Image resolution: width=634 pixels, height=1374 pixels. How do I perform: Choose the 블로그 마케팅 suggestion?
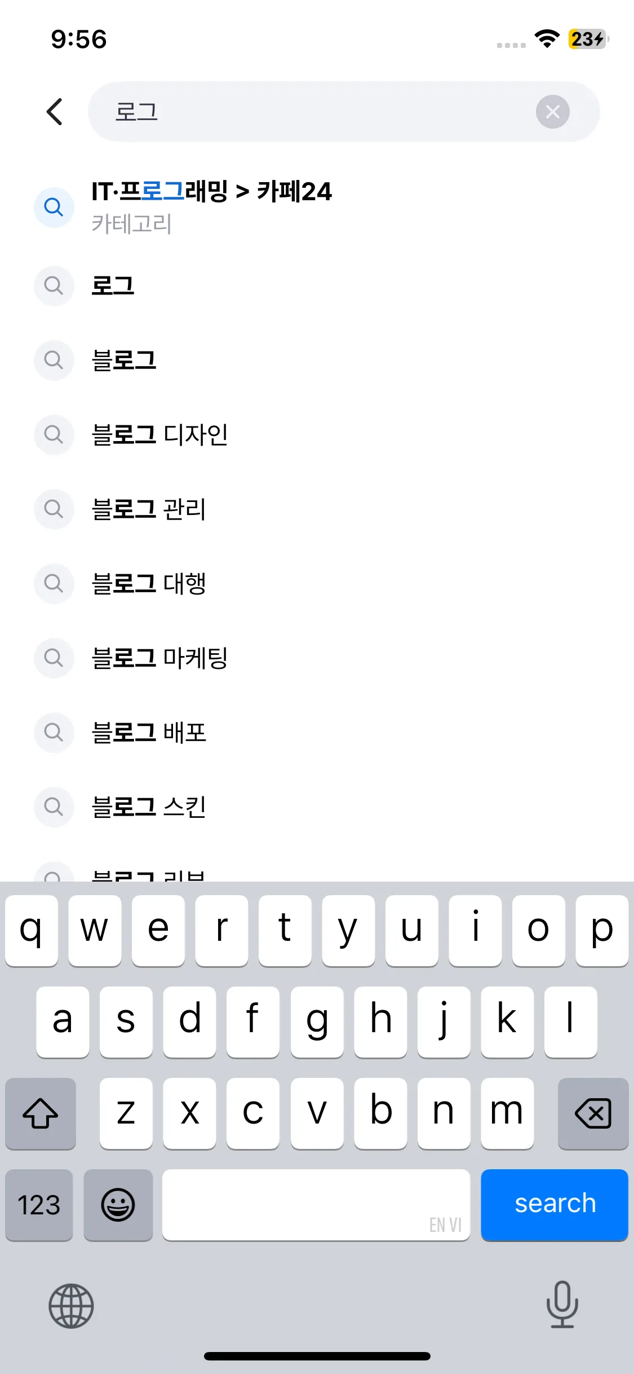pos(159,658)
